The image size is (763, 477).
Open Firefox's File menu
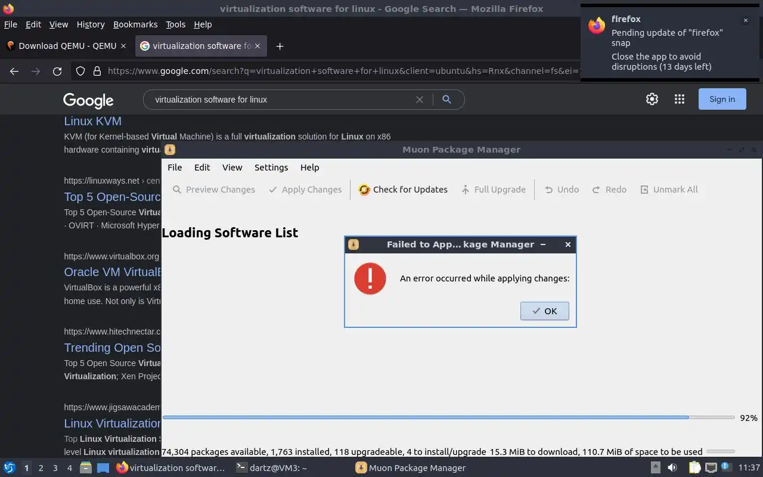coord(11,24)
